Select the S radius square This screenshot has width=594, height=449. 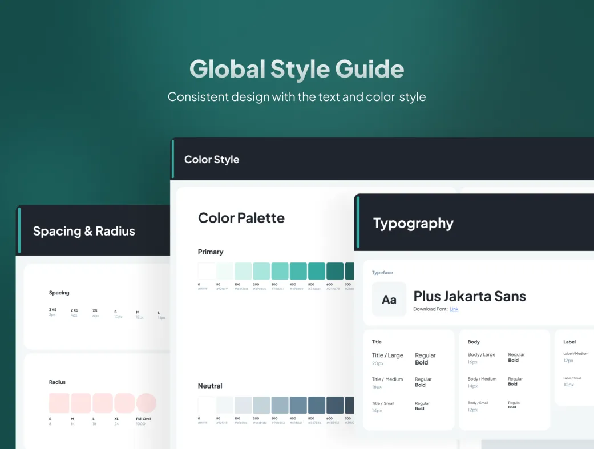[59, 403]
